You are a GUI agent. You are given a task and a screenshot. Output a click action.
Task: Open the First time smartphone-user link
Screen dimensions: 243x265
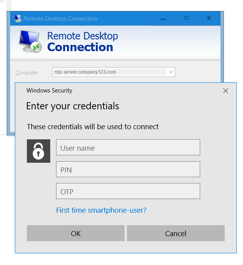101,210
